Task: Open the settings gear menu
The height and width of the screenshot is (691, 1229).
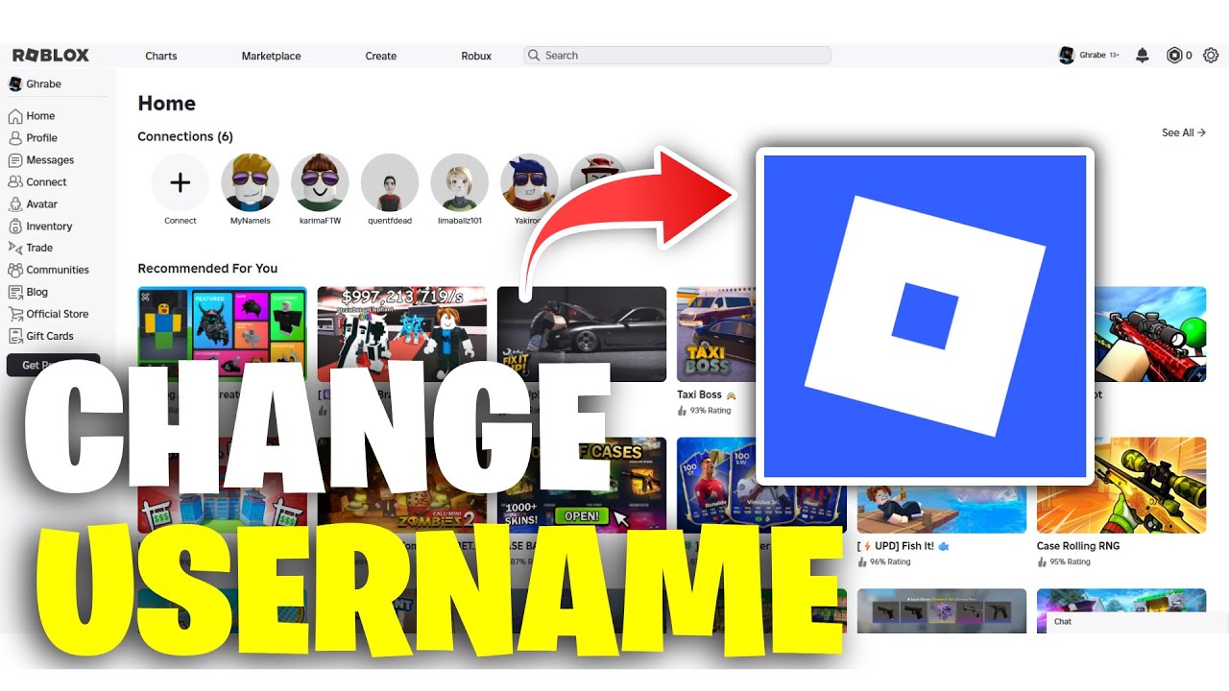Action: pyautogui.click(x=1211, y=56)
